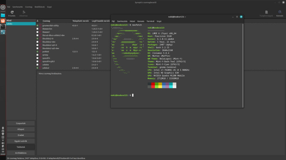This screenshot has height=160, width=286.
Task: Click the Találatok button
Action: (21, 147)
